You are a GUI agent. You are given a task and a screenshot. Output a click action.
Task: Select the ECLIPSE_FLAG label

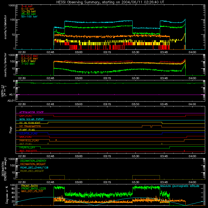[x=28, y=133]
